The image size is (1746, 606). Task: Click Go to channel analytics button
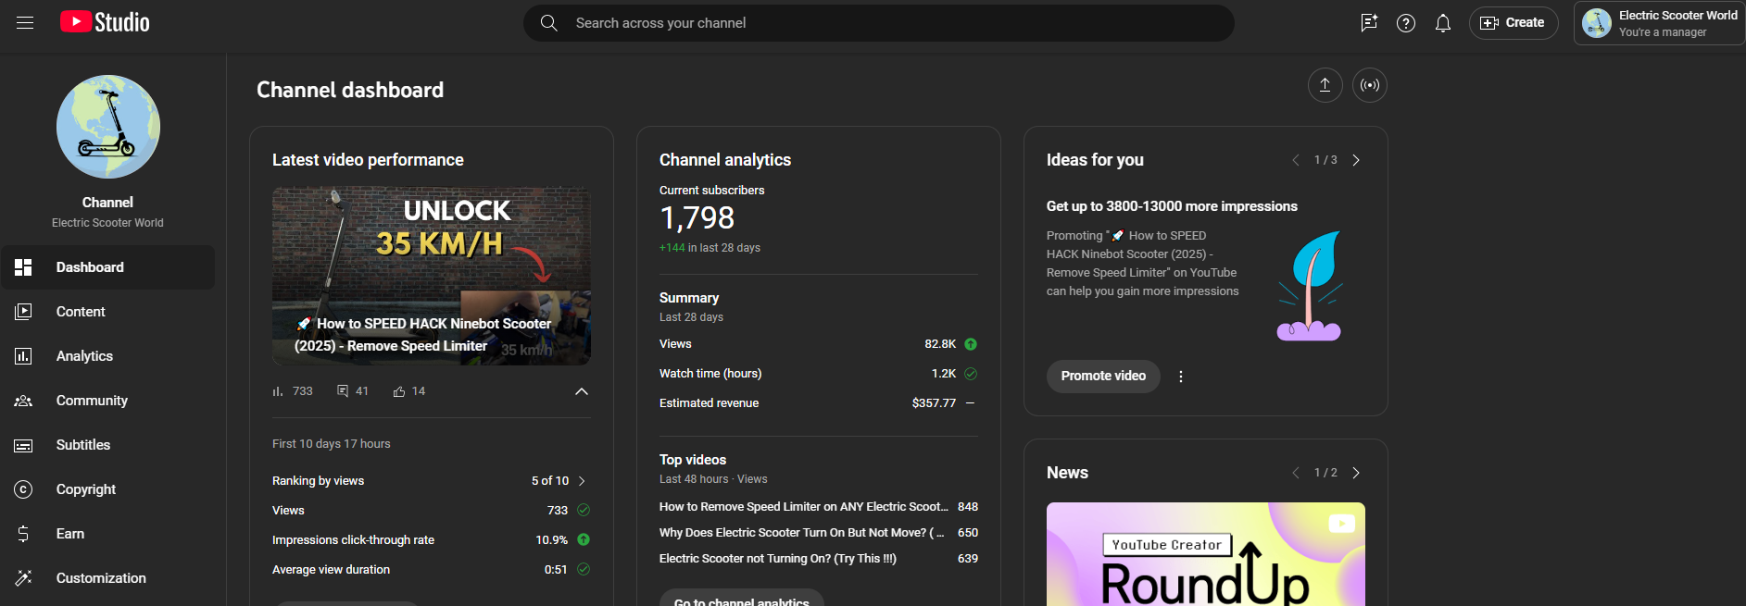742,598
